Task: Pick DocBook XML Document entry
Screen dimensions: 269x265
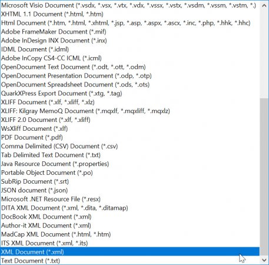Action: click(130, 217)
